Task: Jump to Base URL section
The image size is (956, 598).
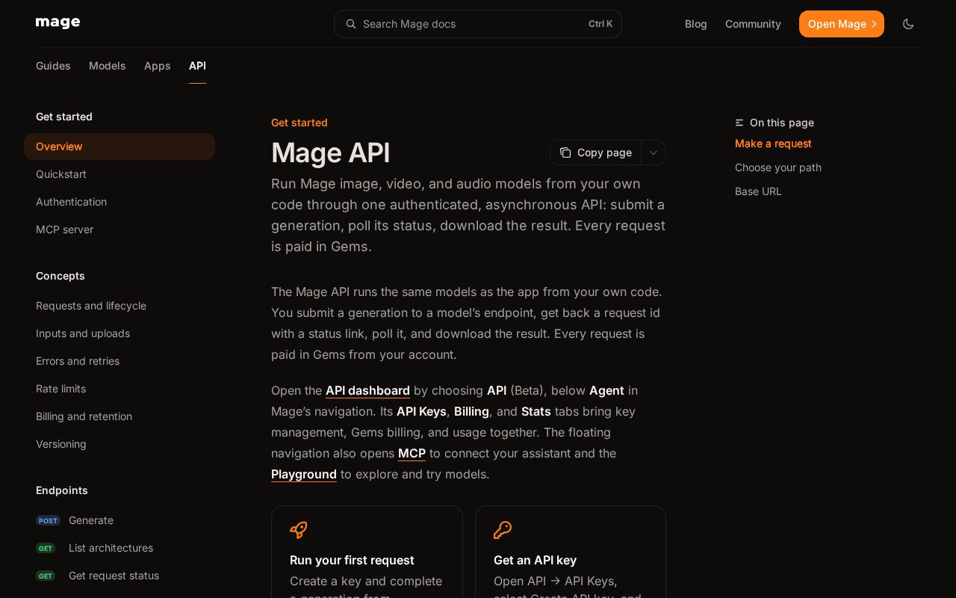Action: 758,191
